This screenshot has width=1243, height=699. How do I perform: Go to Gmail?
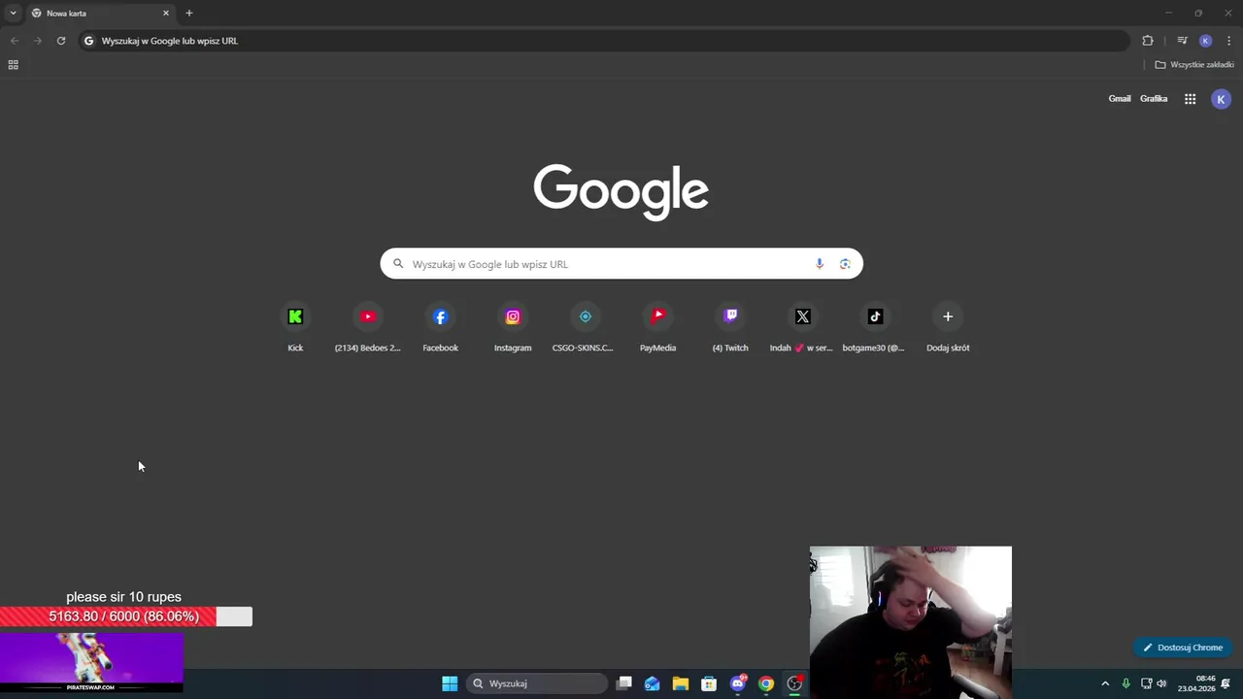pyautogui.click(x=1120, y=99)
